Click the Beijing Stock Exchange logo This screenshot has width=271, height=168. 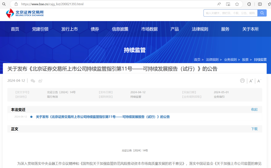pyautogui.click(x=24, y=13)
